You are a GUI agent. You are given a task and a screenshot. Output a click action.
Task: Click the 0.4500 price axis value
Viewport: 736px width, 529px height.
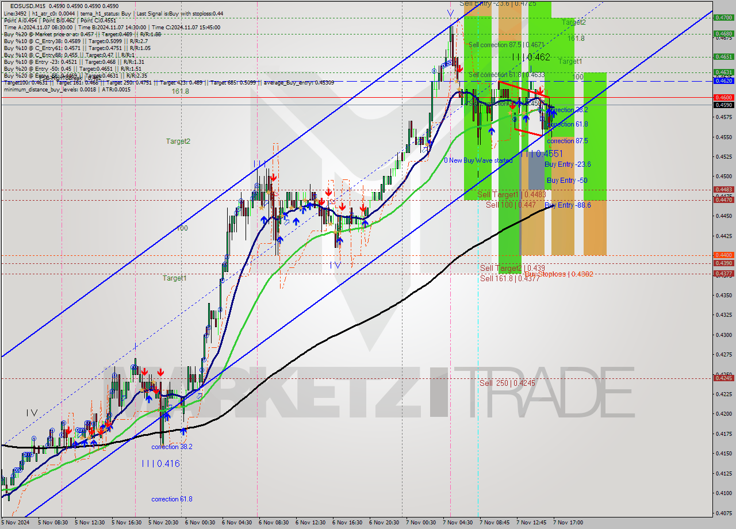723,176
